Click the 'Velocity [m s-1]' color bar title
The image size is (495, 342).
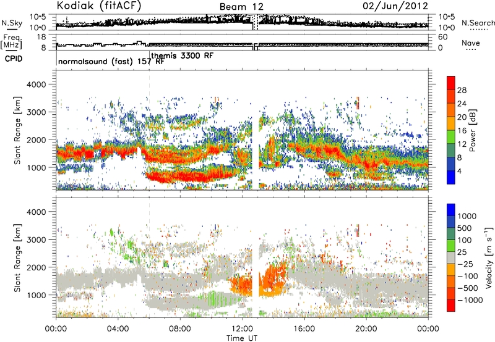(x=489, y=257)
